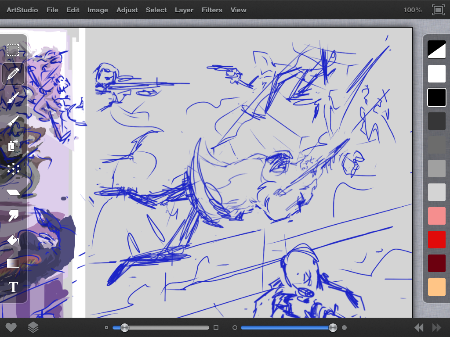The image size is (450, 337).
Task: Open the Select menu
Action: [x=156, y=10]
